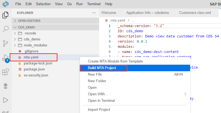Switch to the Welcome tab
This screenshot has width=221, height=113.
(x=109, y=13)
